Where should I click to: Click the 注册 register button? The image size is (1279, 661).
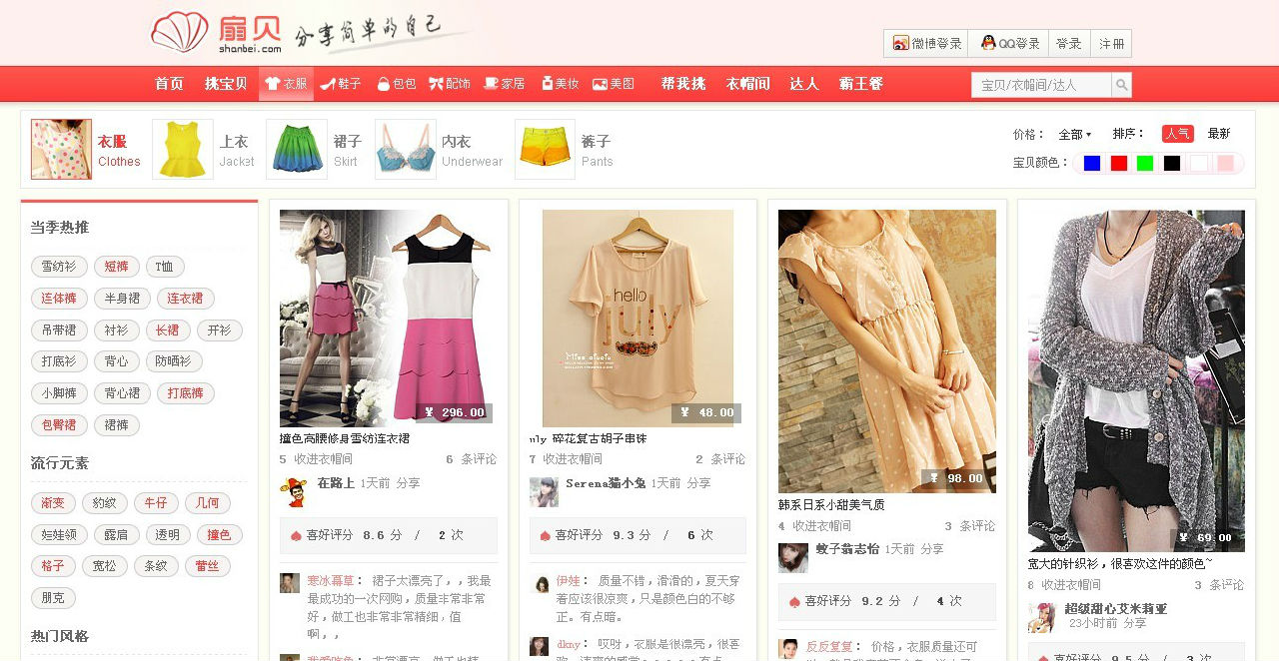[x=1111, y=44]
